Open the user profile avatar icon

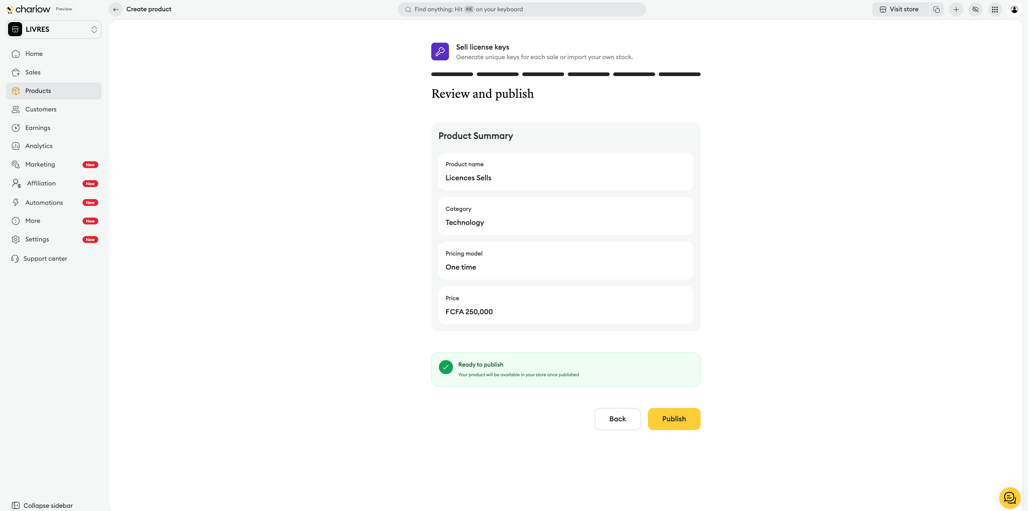[1014, 9]
